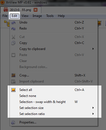Expand Set selection size submenu arrow
The width and height of the screenshot is (106, 130).
click(x=93, y=108)
